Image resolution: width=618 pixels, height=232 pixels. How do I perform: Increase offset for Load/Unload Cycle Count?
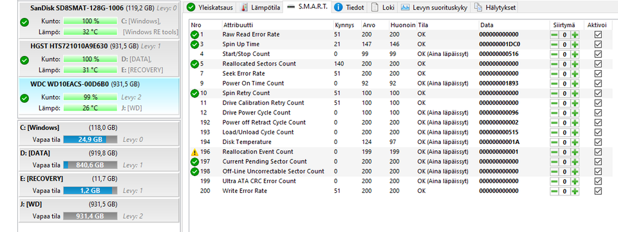575,132
